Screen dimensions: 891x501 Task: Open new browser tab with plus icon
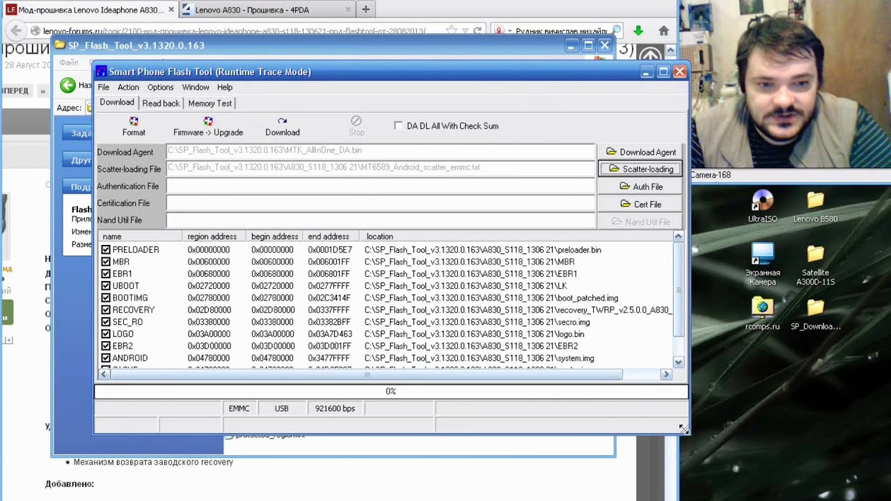(365, 10)
